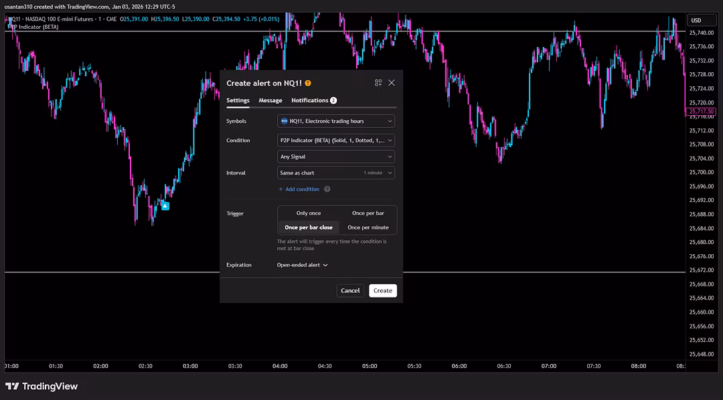Image resolution: width=723 pixels, height=400 pixels.
Task: Select the Once per bar trigger
Action: click(368, 213)
